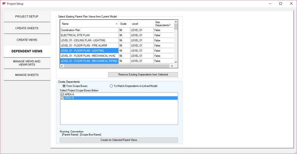Sort the table by the Level column header
This screenshot has height=154, width=297.
coord(141,24)
